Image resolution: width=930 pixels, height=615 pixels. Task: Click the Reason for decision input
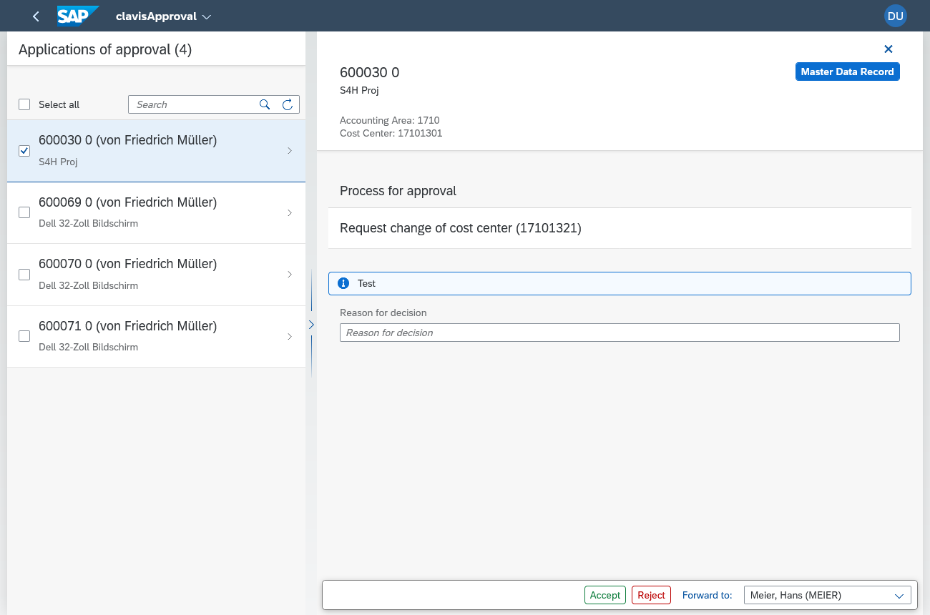click(x=619, y=333)
